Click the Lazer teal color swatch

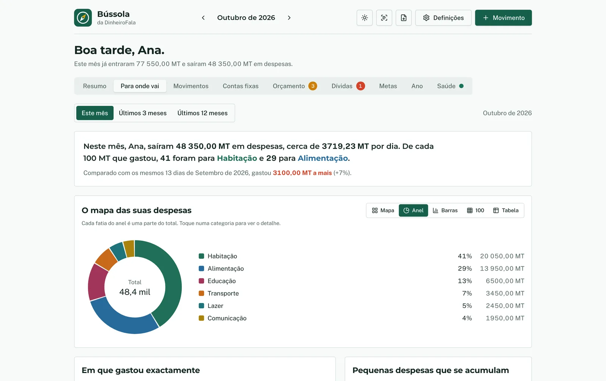pos(201,306)
